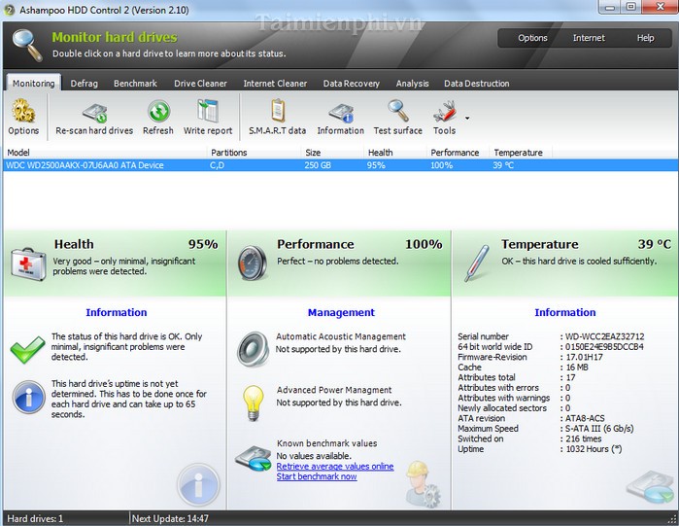This screenshot has height=526, width=679.
Task: Click the Options button in header bar
Action: 532,38
